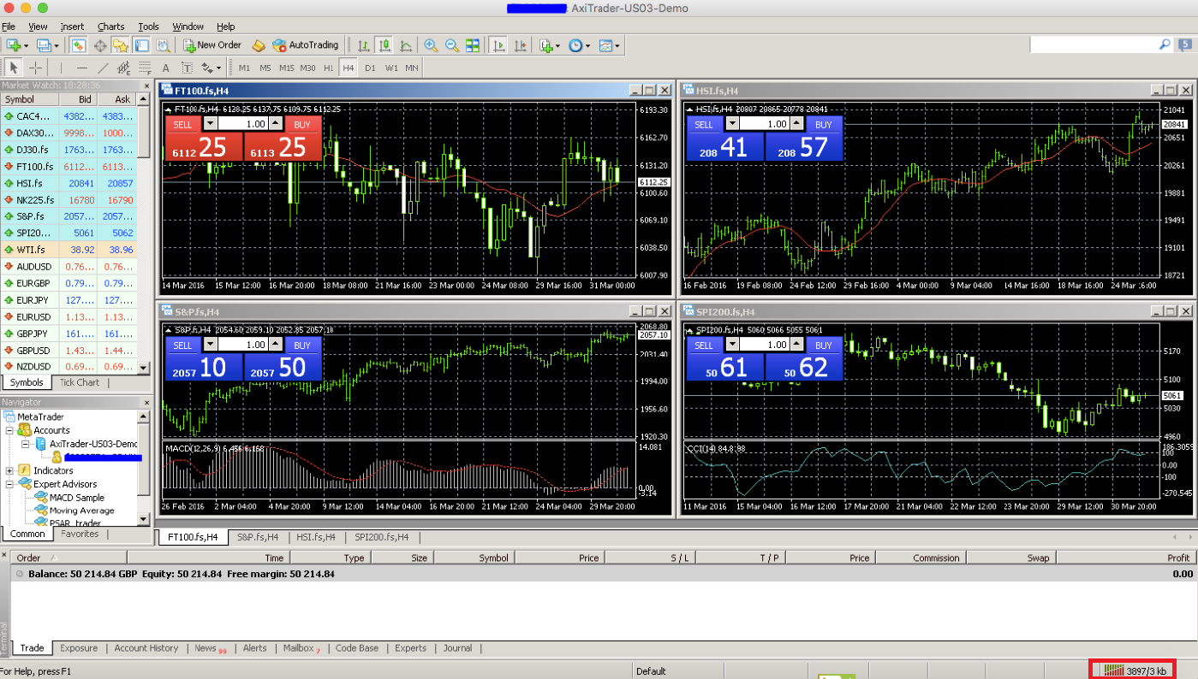
Task: Open the MetaEditor book icon
Action: click(x=259, y=45)
